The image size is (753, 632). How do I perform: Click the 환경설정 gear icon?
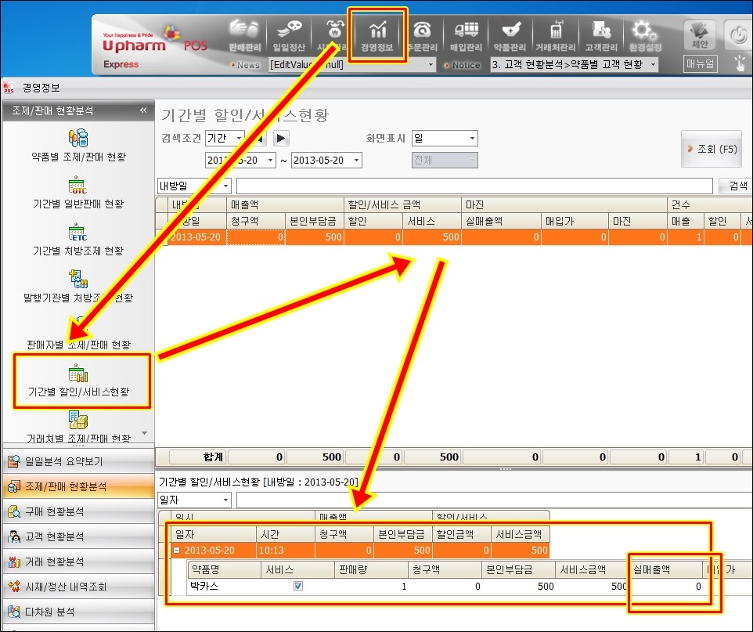[643, 35]
